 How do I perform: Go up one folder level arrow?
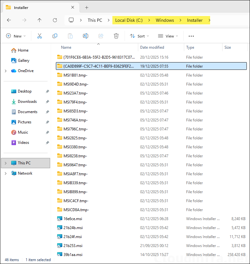click(40, 20)
